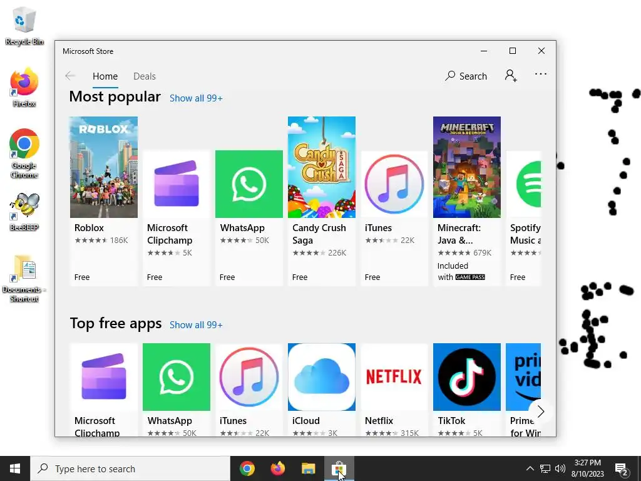Screen dimensions: 641x481
Task: Select the Microsoft Store window title text
Action: pos(88,51)
